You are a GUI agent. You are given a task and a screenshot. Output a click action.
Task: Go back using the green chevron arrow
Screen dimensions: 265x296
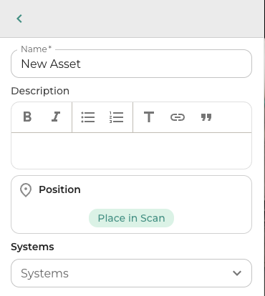click(19, 19)
